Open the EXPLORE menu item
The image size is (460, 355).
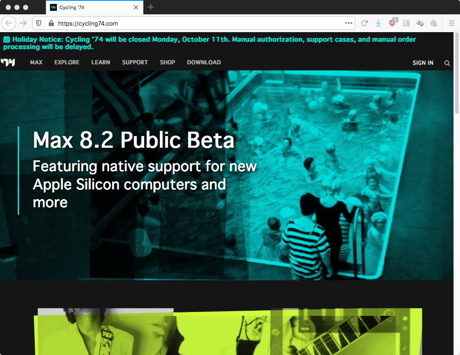(x=66, y=62)
